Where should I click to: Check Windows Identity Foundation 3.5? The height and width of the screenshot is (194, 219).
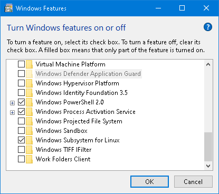21,93
